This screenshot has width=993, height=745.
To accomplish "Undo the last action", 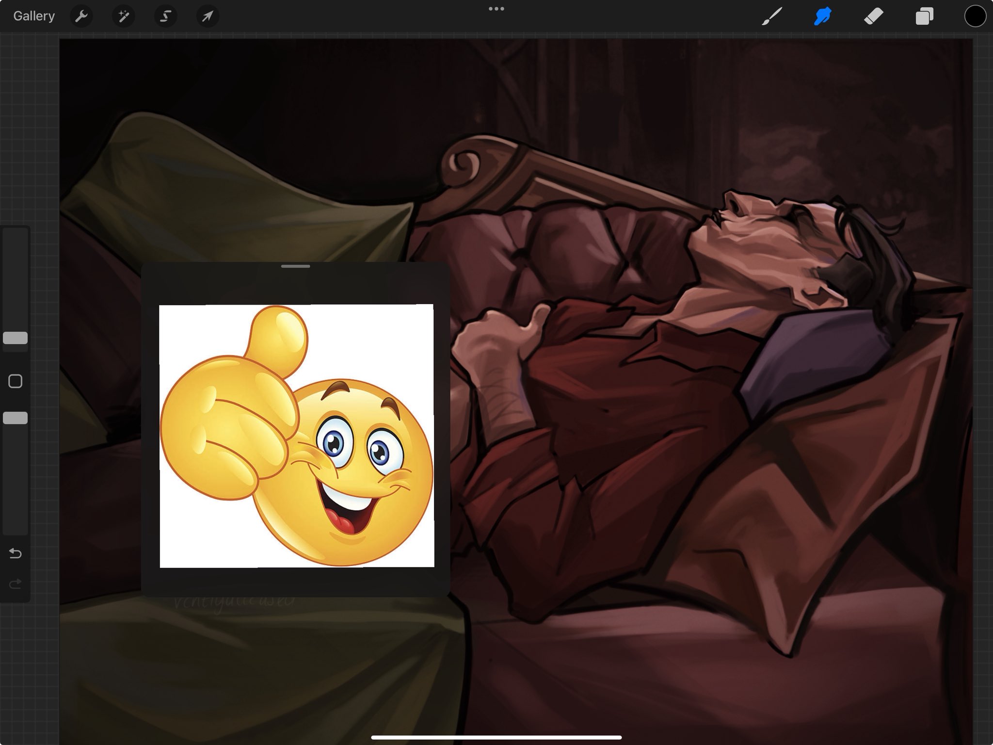I will 15,553.
